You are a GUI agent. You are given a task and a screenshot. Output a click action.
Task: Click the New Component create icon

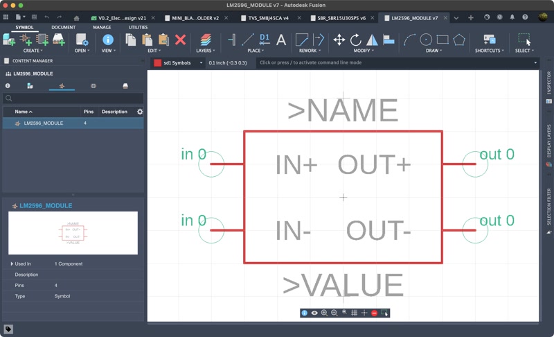pos(8,40)
